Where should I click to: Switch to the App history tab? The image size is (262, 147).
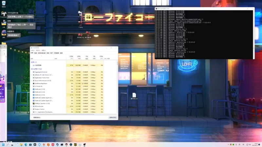coord(42,53)
